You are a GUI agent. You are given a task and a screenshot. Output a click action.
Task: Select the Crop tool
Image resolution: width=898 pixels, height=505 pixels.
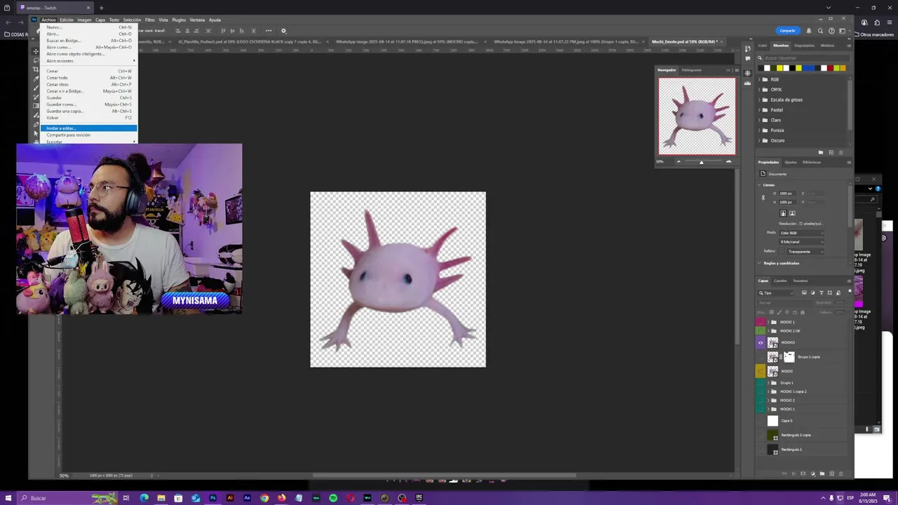(36, 69)
